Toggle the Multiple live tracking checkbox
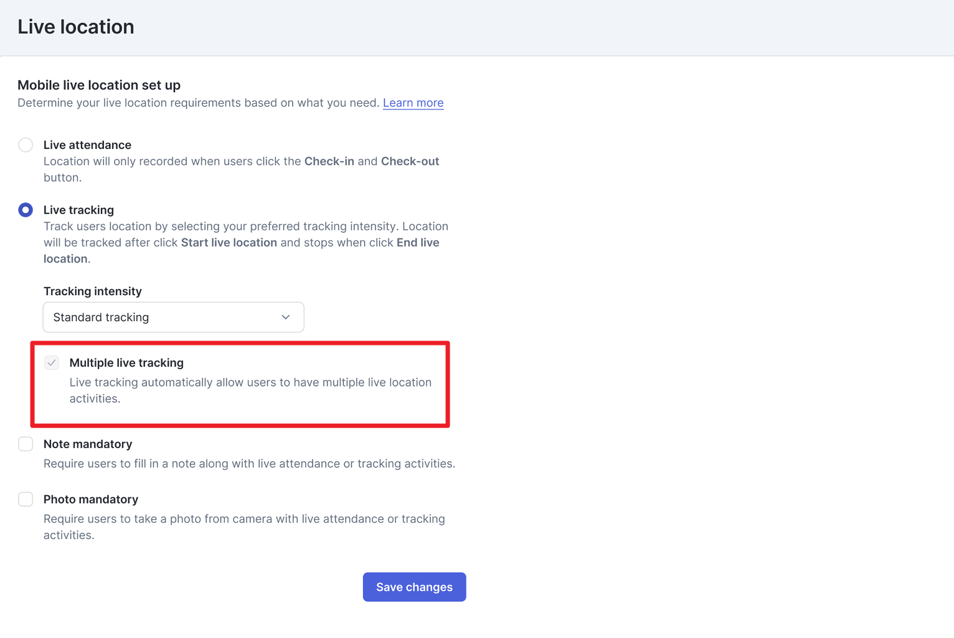Image resolution: width=954 pixels, height=638 pixels. 52,362
